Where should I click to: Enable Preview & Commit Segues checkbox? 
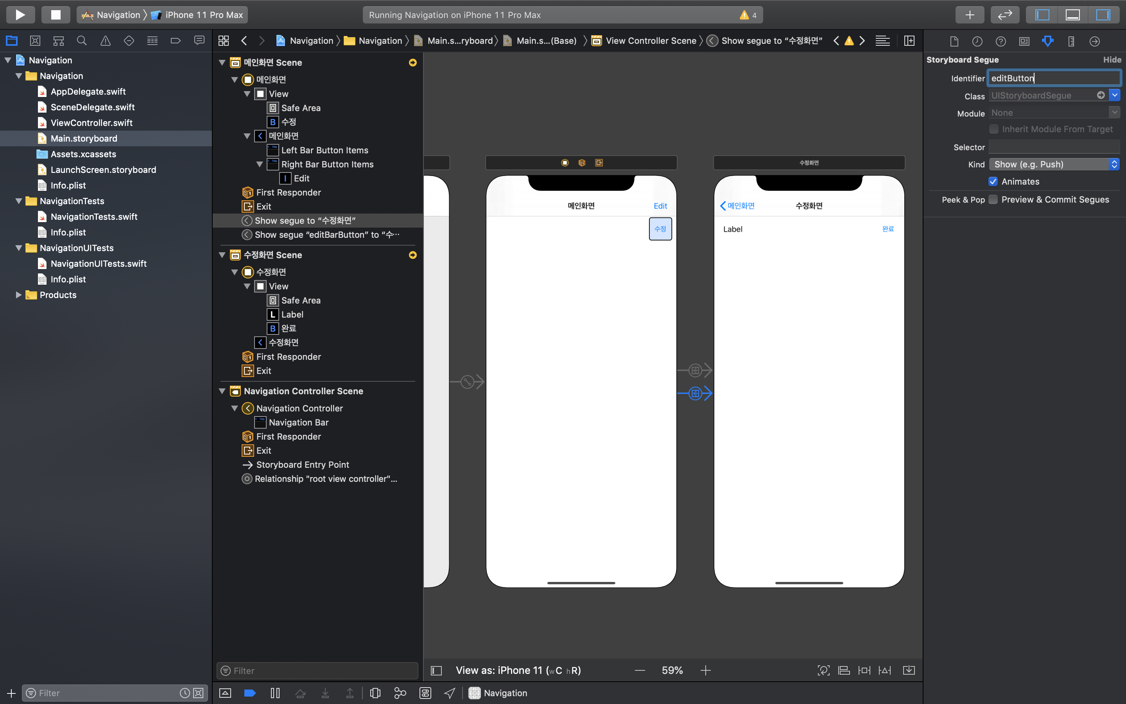(x=993, y=200)
